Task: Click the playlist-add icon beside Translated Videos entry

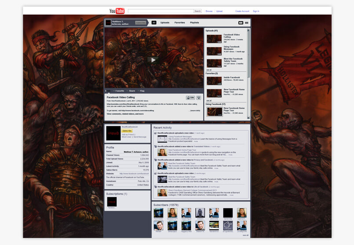Action: point(155,146)
